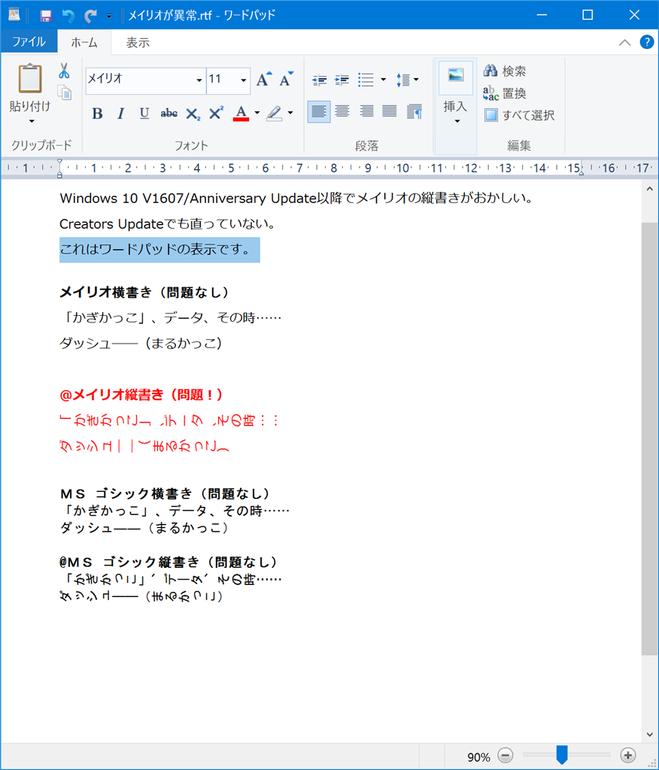Toggle strikethrough abc formatting
659x770 pixels.
pos(169,114)
